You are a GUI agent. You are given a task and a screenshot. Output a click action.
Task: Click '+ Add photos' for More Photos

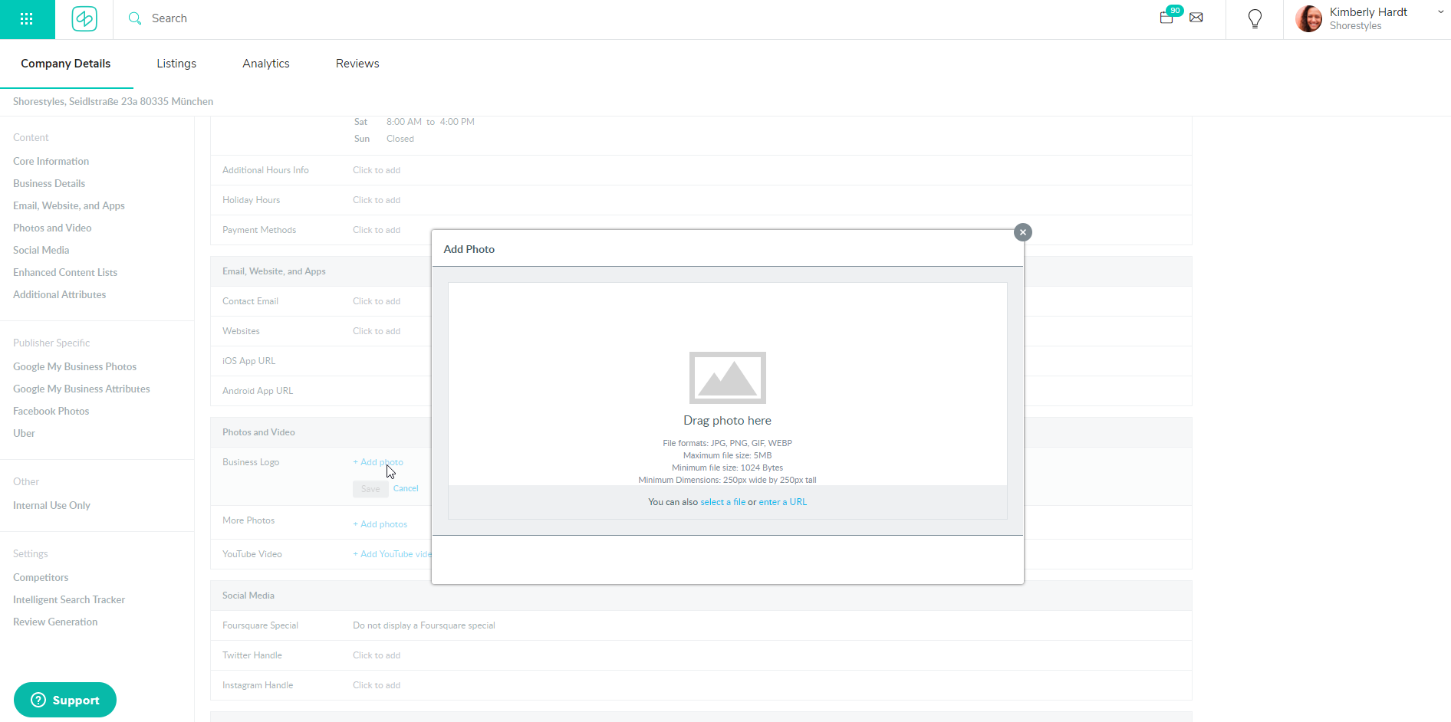[x=380, y=524]
